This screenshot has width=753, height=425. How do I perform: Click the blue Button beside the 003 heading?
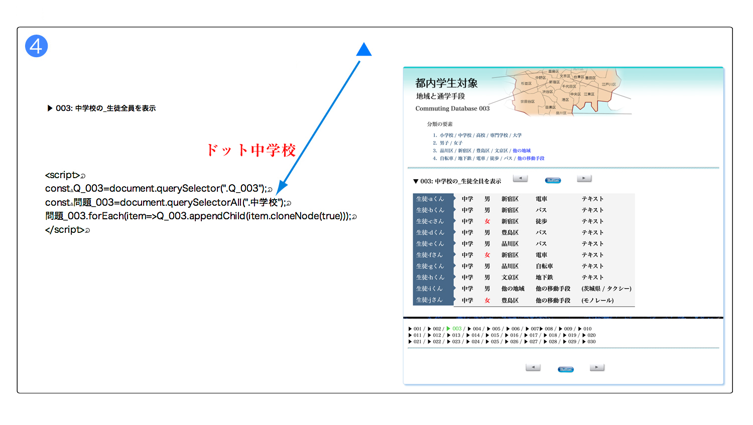(553, 181)
